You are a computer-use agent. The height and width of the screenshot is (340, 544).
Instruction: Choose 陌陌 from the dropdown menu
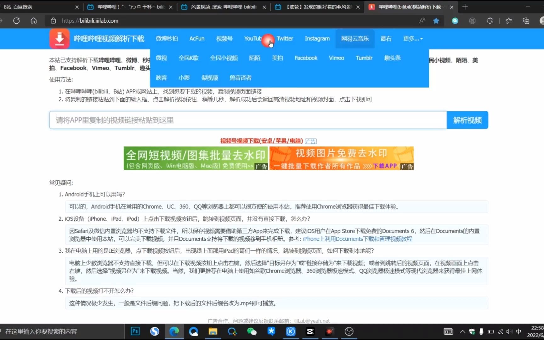255,58
